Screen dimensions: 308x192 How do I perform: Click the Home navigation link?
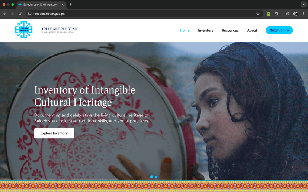click(x=185, y=30)
